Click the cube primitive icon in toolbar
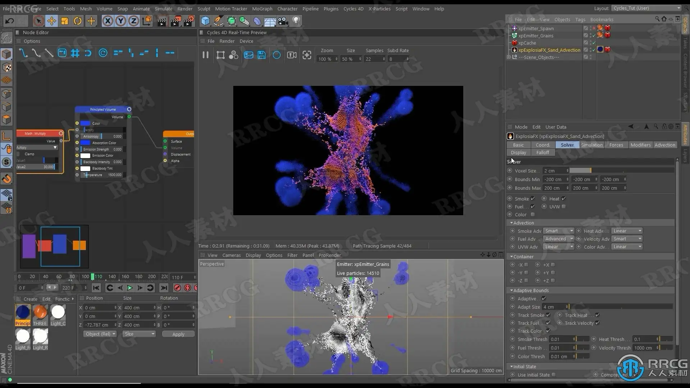The image size is (690, 388). pos(205,21)
